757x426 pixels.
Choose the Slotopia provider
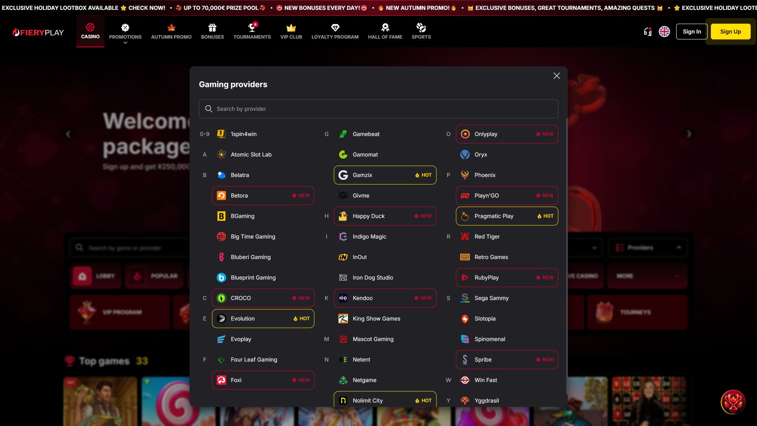click(x=507, y=319)
